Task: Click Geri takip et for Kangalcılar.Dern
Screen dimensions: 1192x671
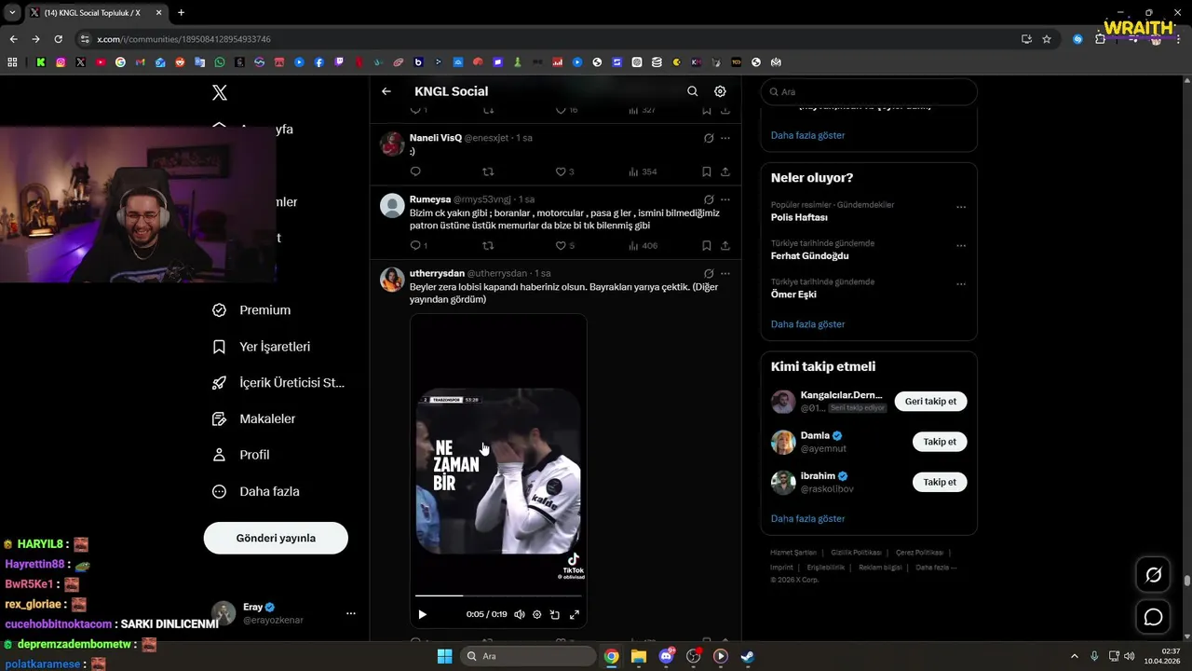Action: (930, 402)
